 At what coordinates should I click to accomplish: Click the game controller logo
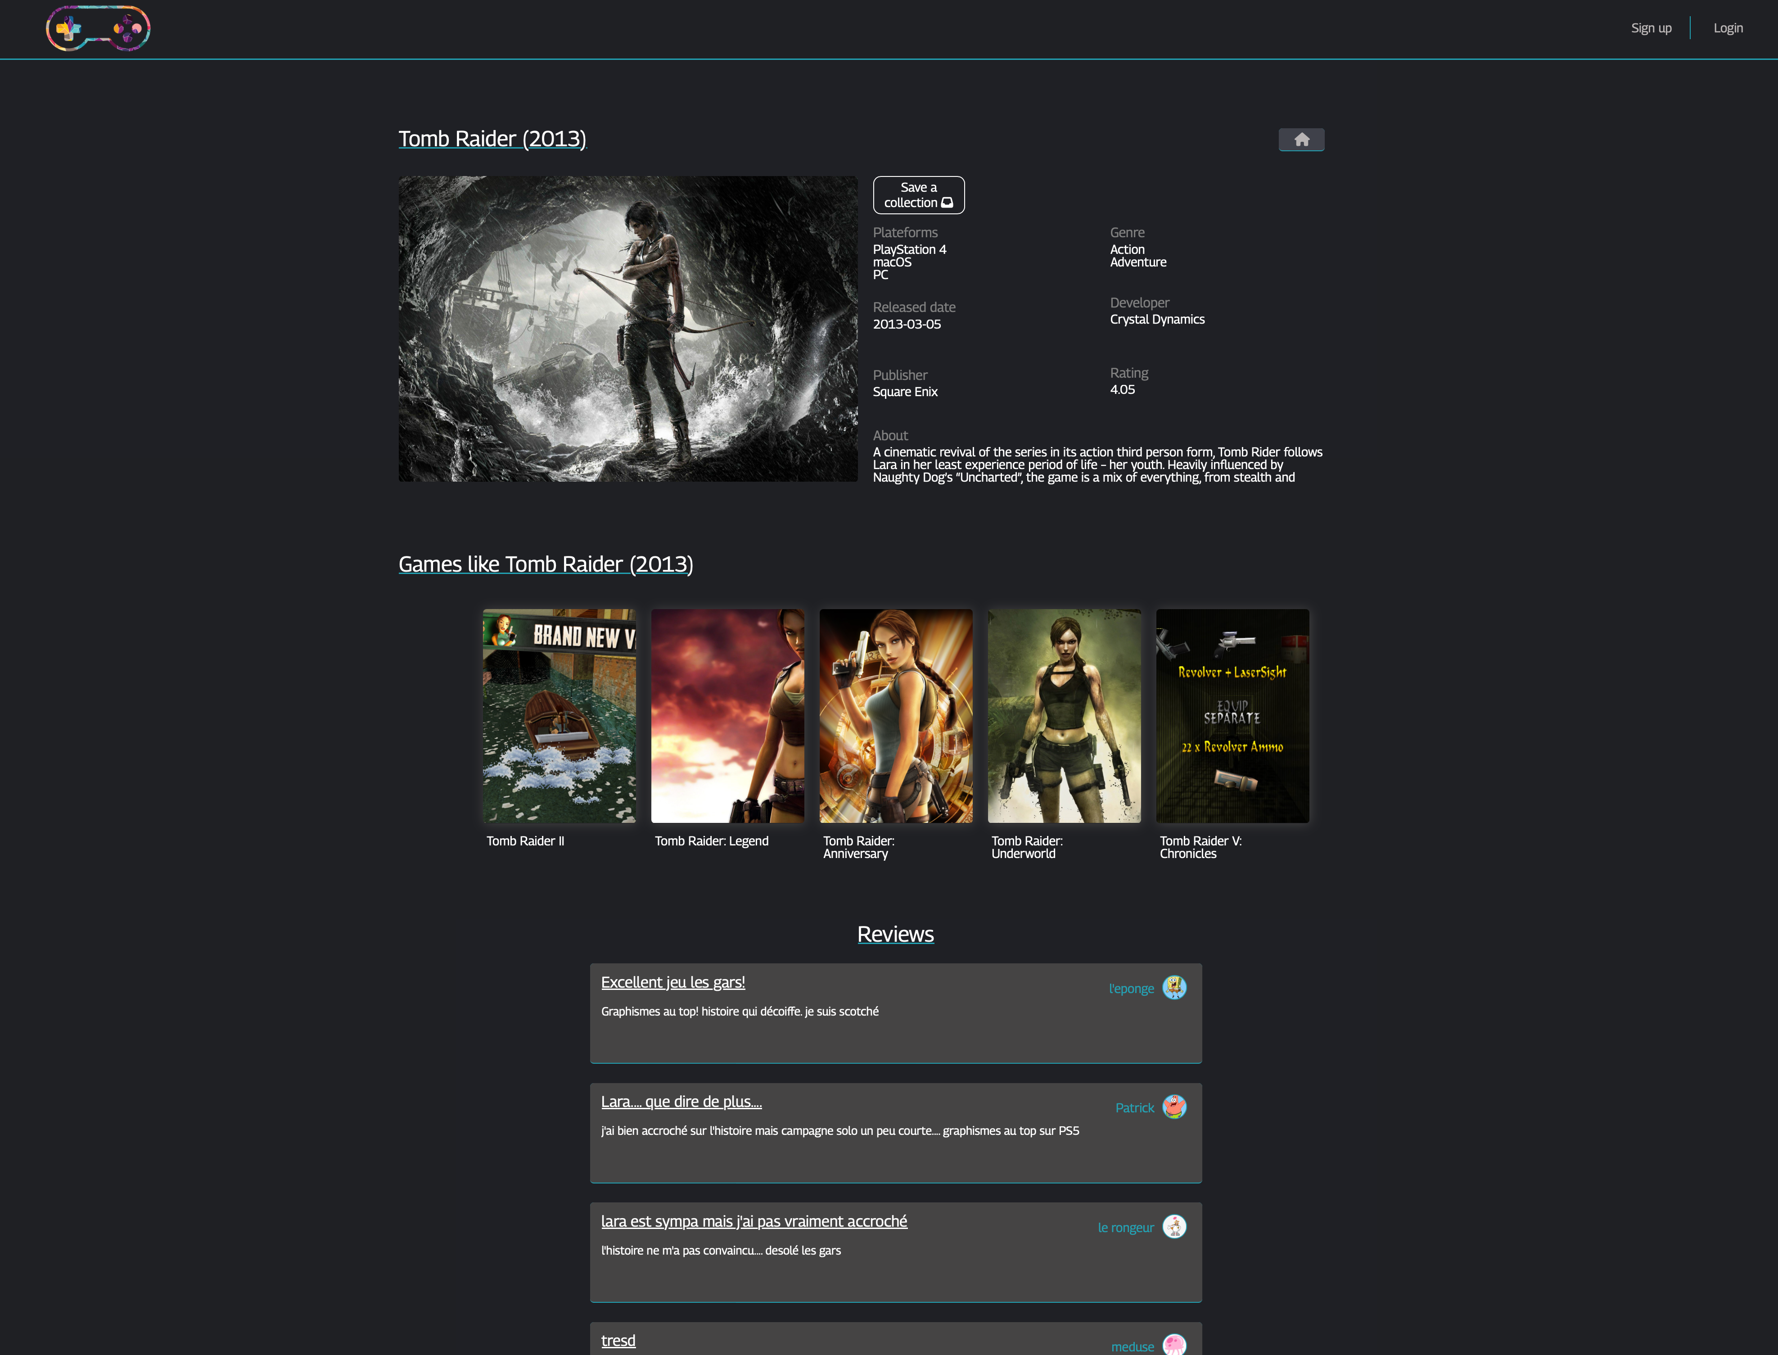pyautogui.click(x=99, y=28)
